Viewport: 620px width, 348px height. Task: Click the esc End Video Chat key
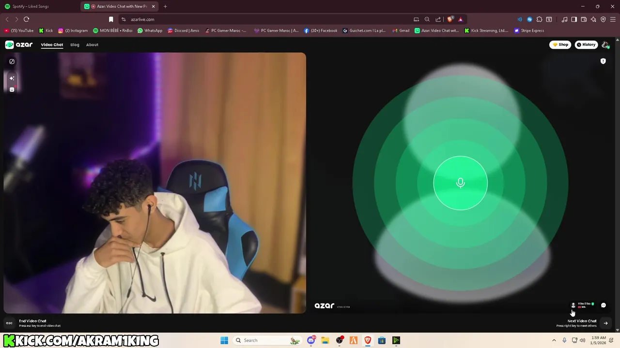[9, 323]
